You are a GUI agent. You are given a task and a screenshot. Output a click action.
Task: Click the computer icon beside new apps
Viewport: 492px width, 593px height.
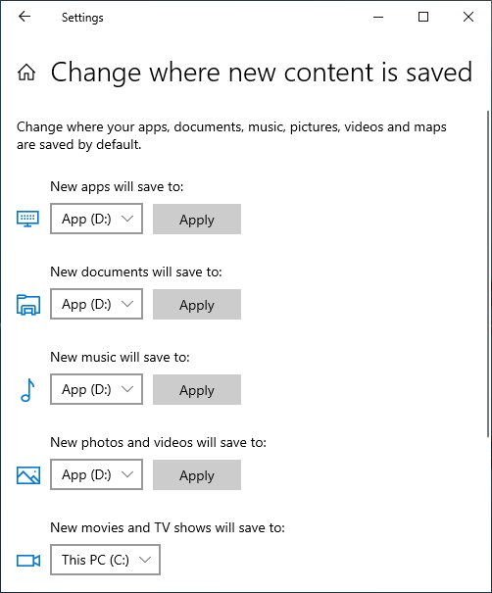(x=28, y=219)
